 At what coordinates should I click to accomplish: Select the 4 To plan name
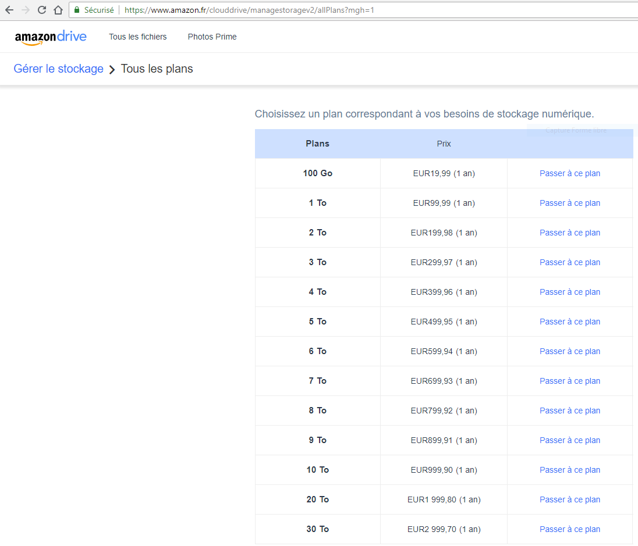[317, 292]
